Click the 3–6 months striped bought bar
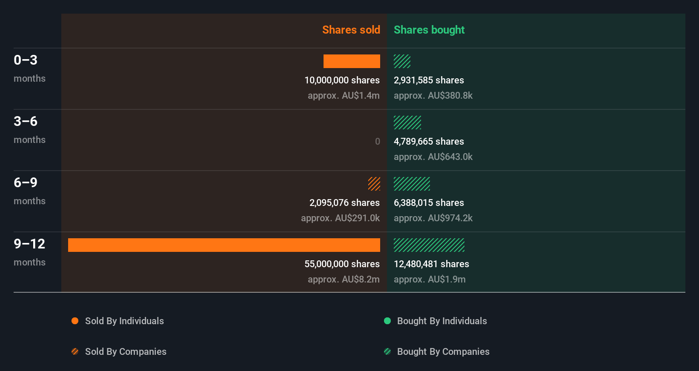 click(x=407, y=123)
